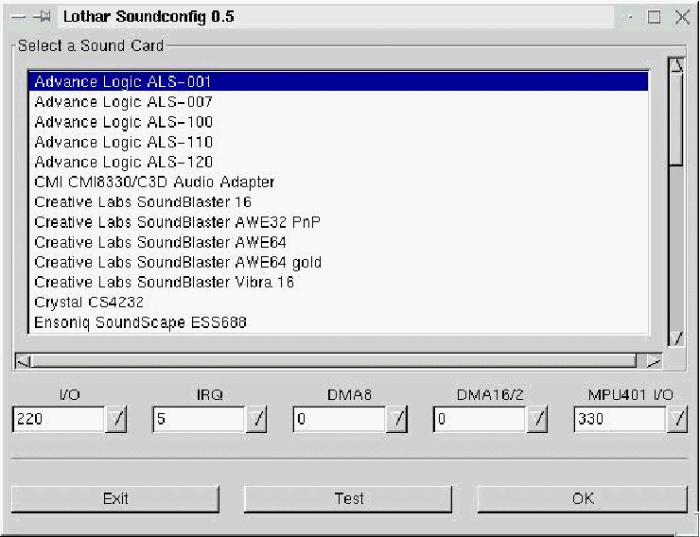Image resolution: width=700 pixels, height=537 pixels.
Task: Choose Ensoniq SoundScape ESS688
Action: [339, 322]
